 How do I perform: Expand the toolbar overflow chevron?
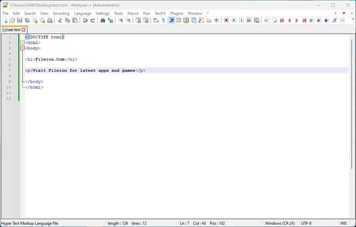pyautogui.click(x=353, y=19)
